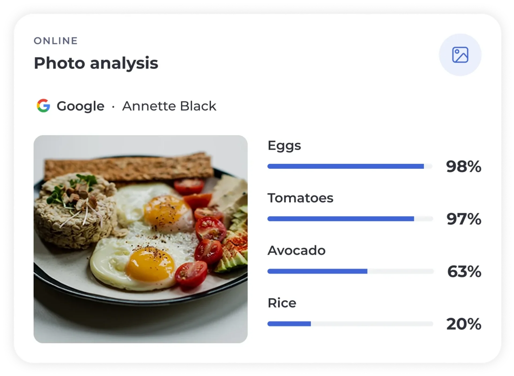Click the 63% value for Avocado

click(x=464, y=272)
